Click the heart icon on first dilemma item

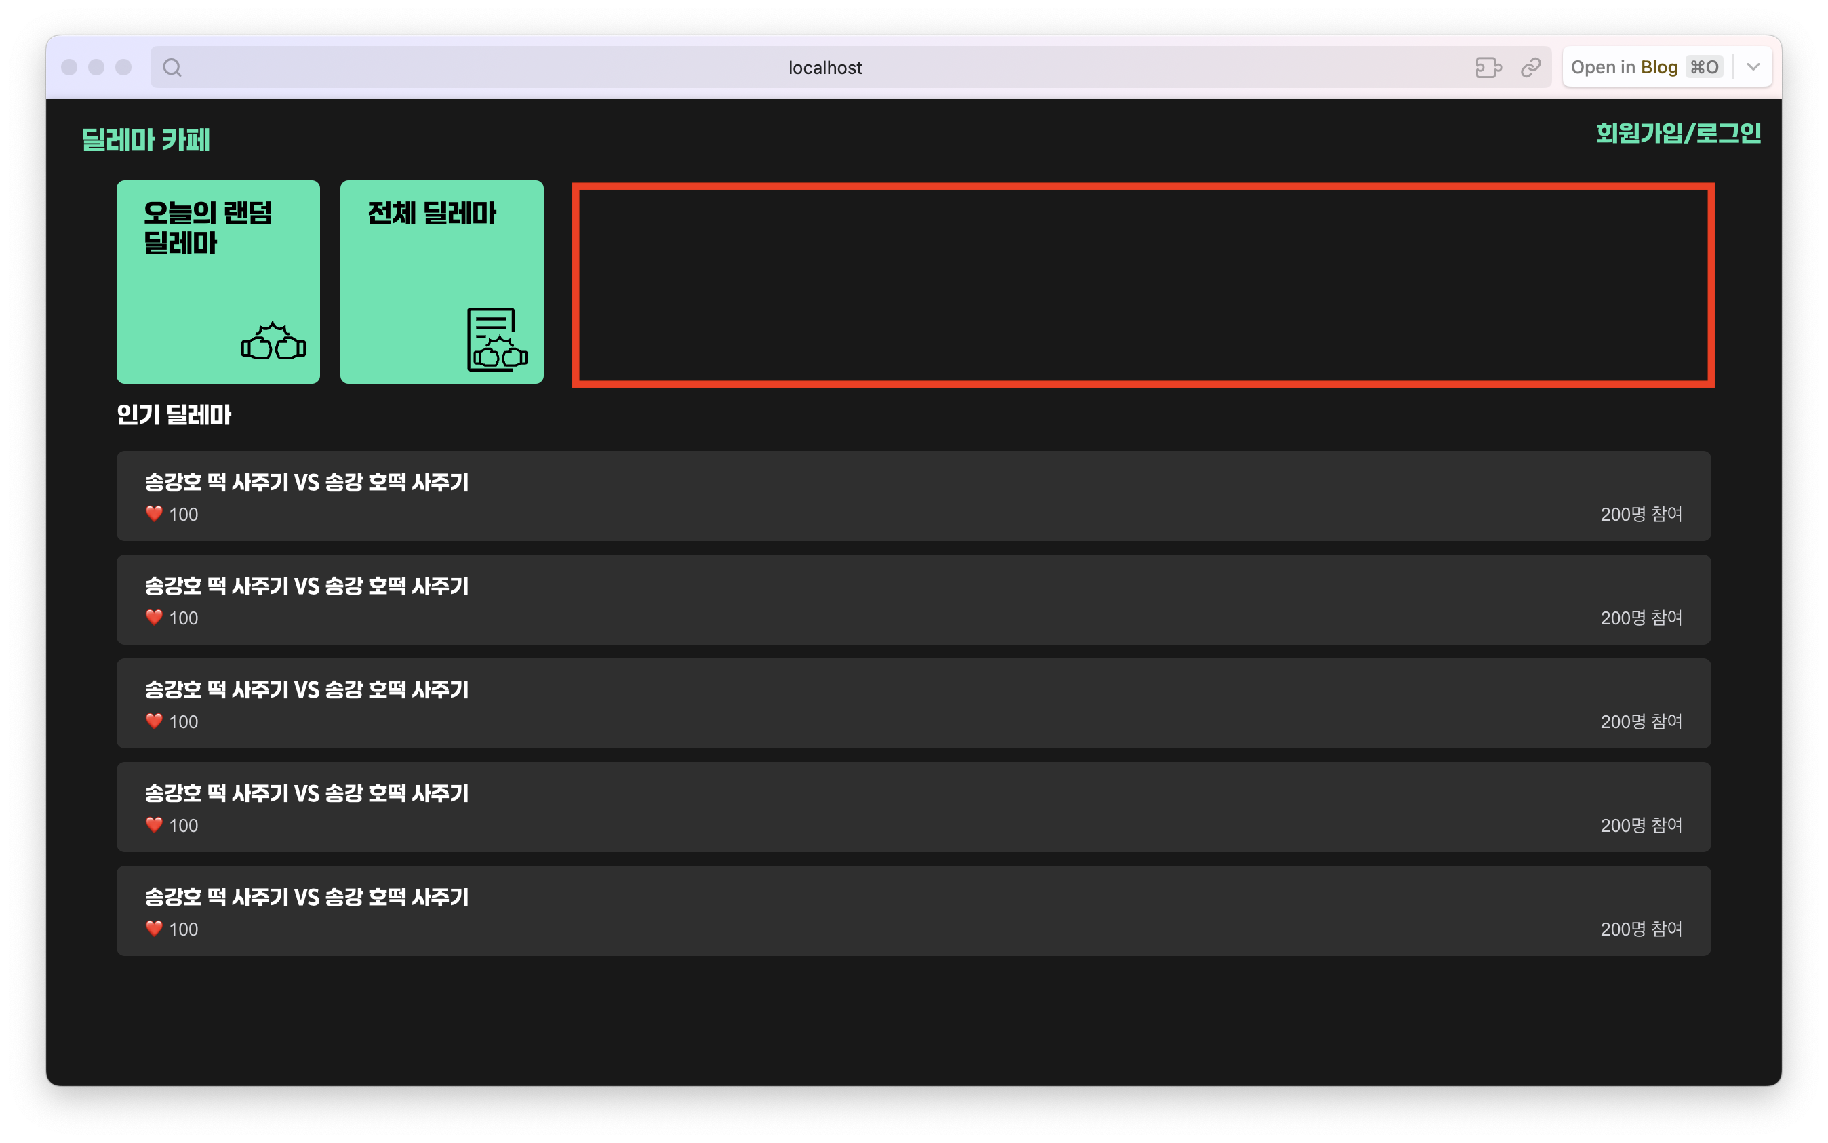pos(154,514)
